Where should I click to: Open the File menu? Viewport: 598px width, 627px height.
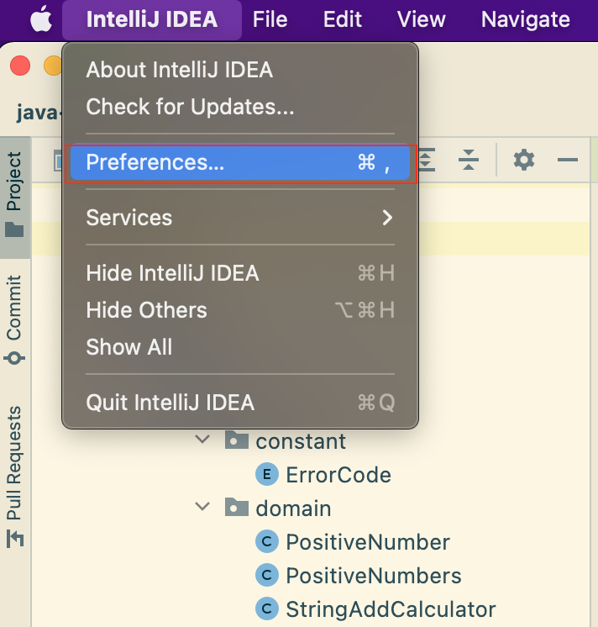click(270, 19)
